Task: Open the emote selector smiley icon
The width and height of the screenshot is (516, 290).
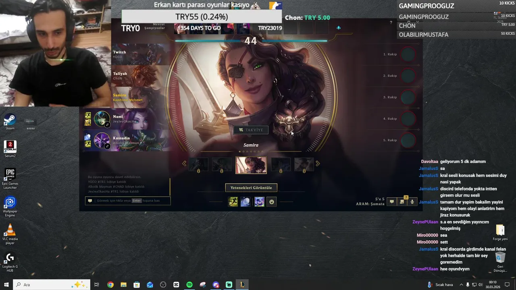Action: 272,201
